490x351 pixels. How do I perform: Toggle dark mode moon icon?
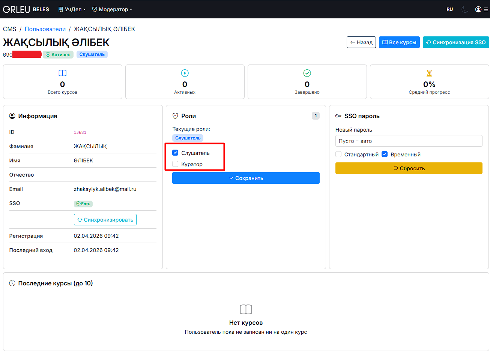[x=464, y=9]
